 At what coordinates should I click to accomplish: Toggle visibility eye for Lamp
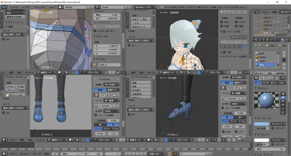pyautogui.click(x=278, y=21)
